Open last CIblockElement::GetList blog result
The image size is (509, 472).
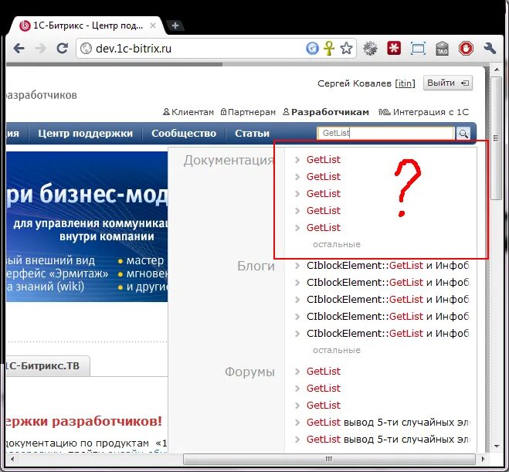click(388, 334)
